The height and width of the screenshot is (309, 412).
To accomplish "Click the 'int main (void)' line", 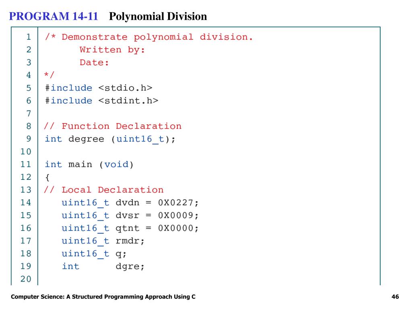I will point(89,165).
